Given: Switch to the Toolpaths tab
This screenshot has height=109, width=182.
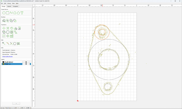Looking at the screenshot, I should (x=16, y=6).
